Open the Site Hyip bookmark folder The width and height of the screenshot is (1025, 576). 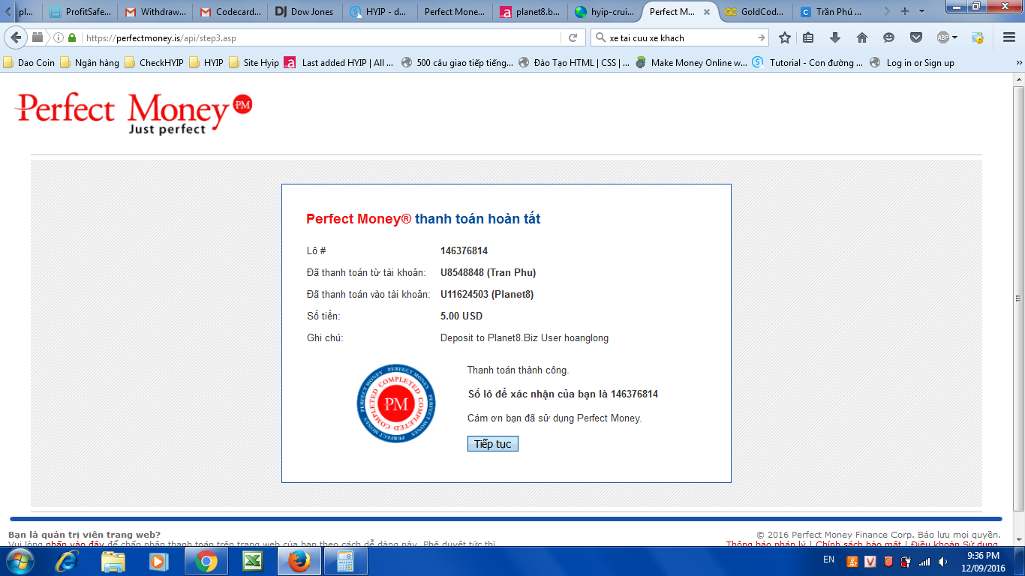coord(254,63)
